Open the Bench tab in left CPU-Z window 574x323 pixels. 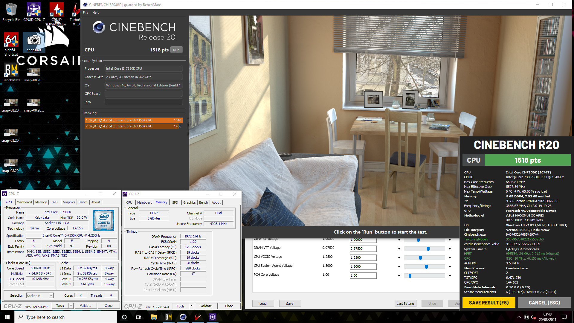(x=83, y=202)
